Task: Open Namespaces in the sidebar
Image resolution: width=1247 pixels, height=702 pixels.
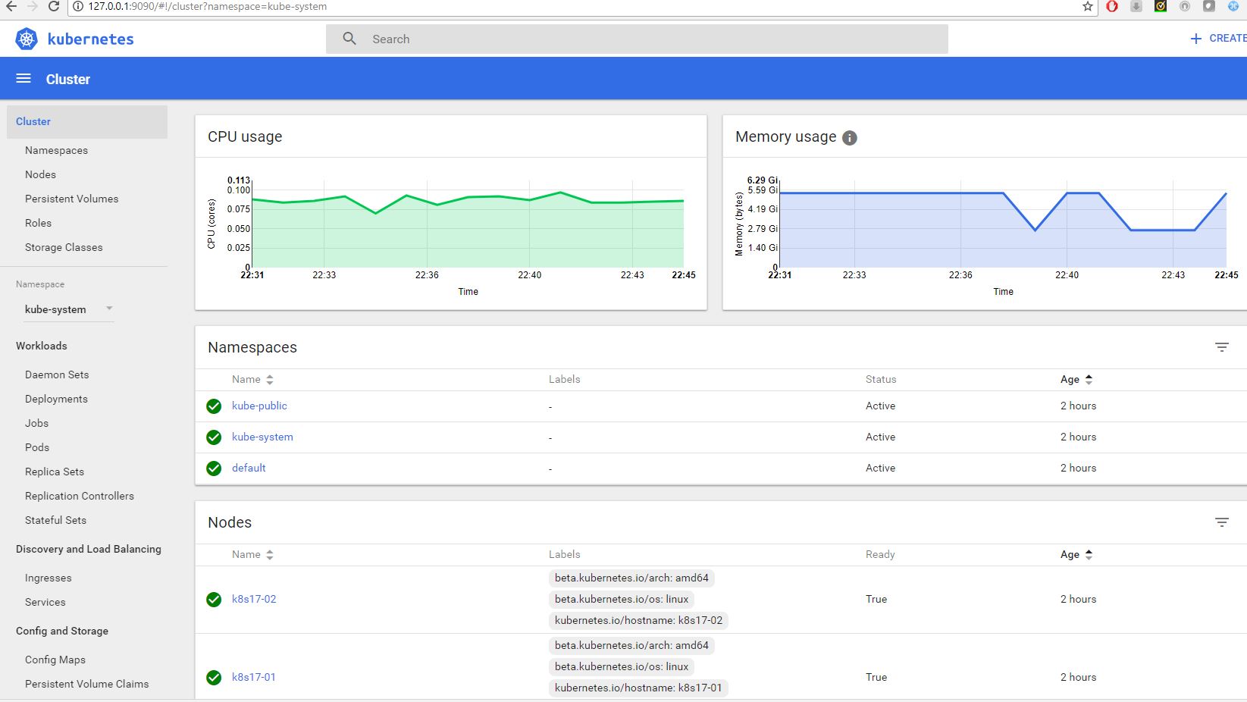Action: [x=56, y=150]
